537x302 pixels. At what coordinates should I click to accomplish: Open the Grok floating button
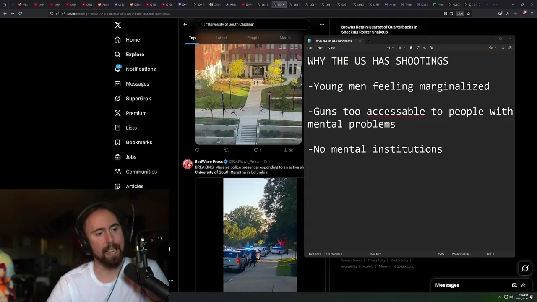tap(525, 268)
